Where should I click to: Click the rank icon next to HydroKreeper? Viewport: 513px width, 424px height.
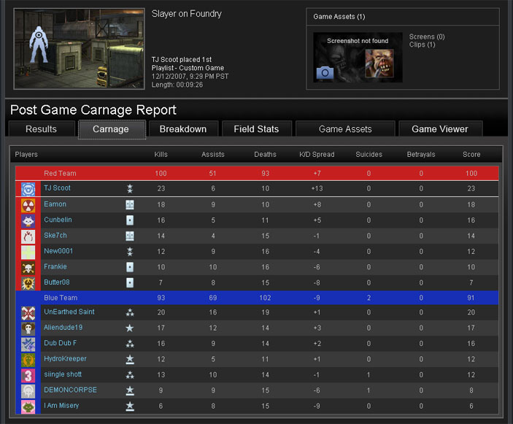tap(130, 360)
